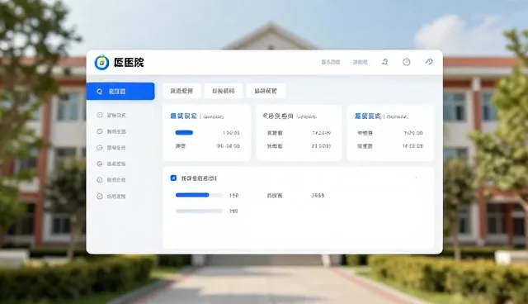Click the round blue hospital logo icon
Image resolution: width=528 pixels, height=304 pixels.
coord(101,62)
